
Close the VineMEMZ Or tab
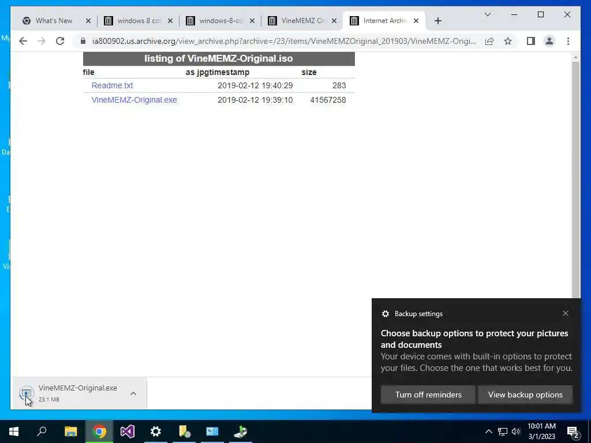(334, 21)
